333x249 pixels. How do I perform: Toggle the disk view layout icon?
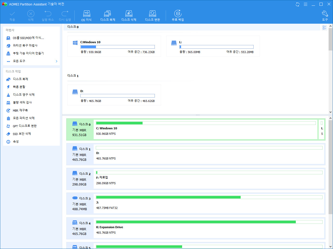tap(324, 27)
